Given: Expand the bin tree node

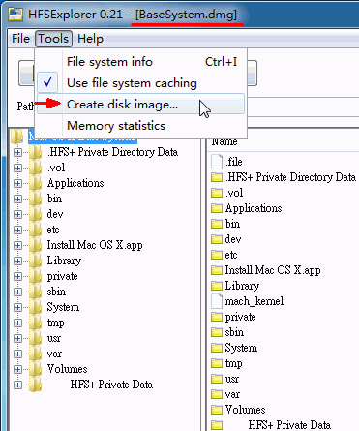Looking at the screenshot, I should coord(17,199).
